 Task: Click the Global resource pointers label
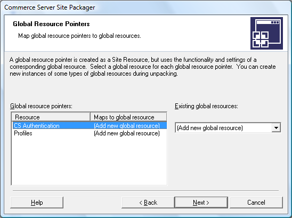pyautogui.click(x=41, y=106)
